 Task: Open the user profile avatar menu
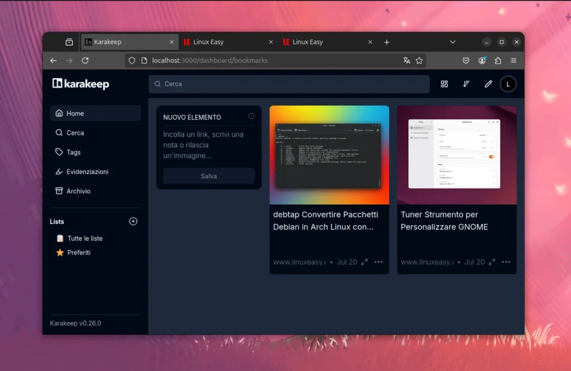[x=508, y=84]
